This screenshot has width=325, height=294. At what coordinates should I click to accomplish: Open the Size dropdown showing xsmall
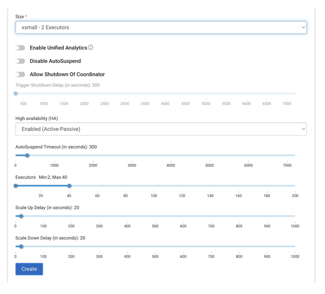(161, 27)
